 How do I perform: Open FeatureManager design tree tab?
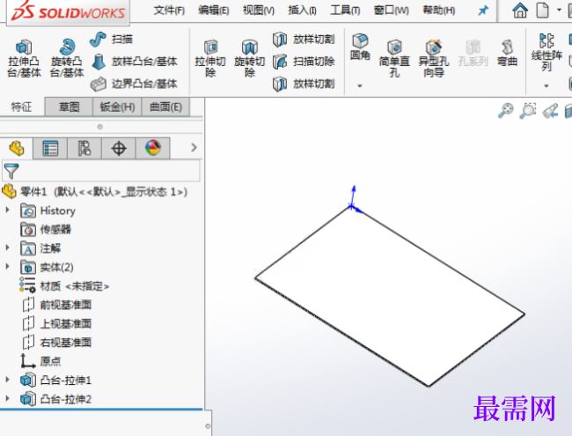coord(17,148)
